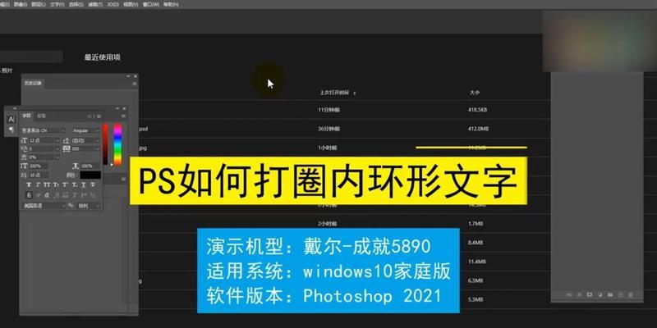657x328 pixels.
Task: Click the horizontal scale icon beside 100%
Action: click(x=76, y=166)
